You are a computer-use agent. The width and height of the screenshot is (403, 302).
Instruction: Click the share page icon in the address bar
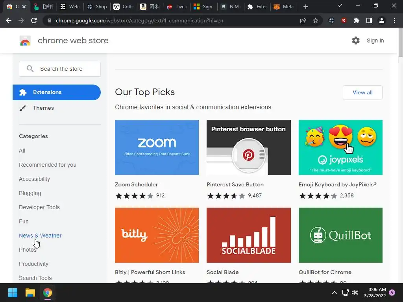tap(303, 21)
